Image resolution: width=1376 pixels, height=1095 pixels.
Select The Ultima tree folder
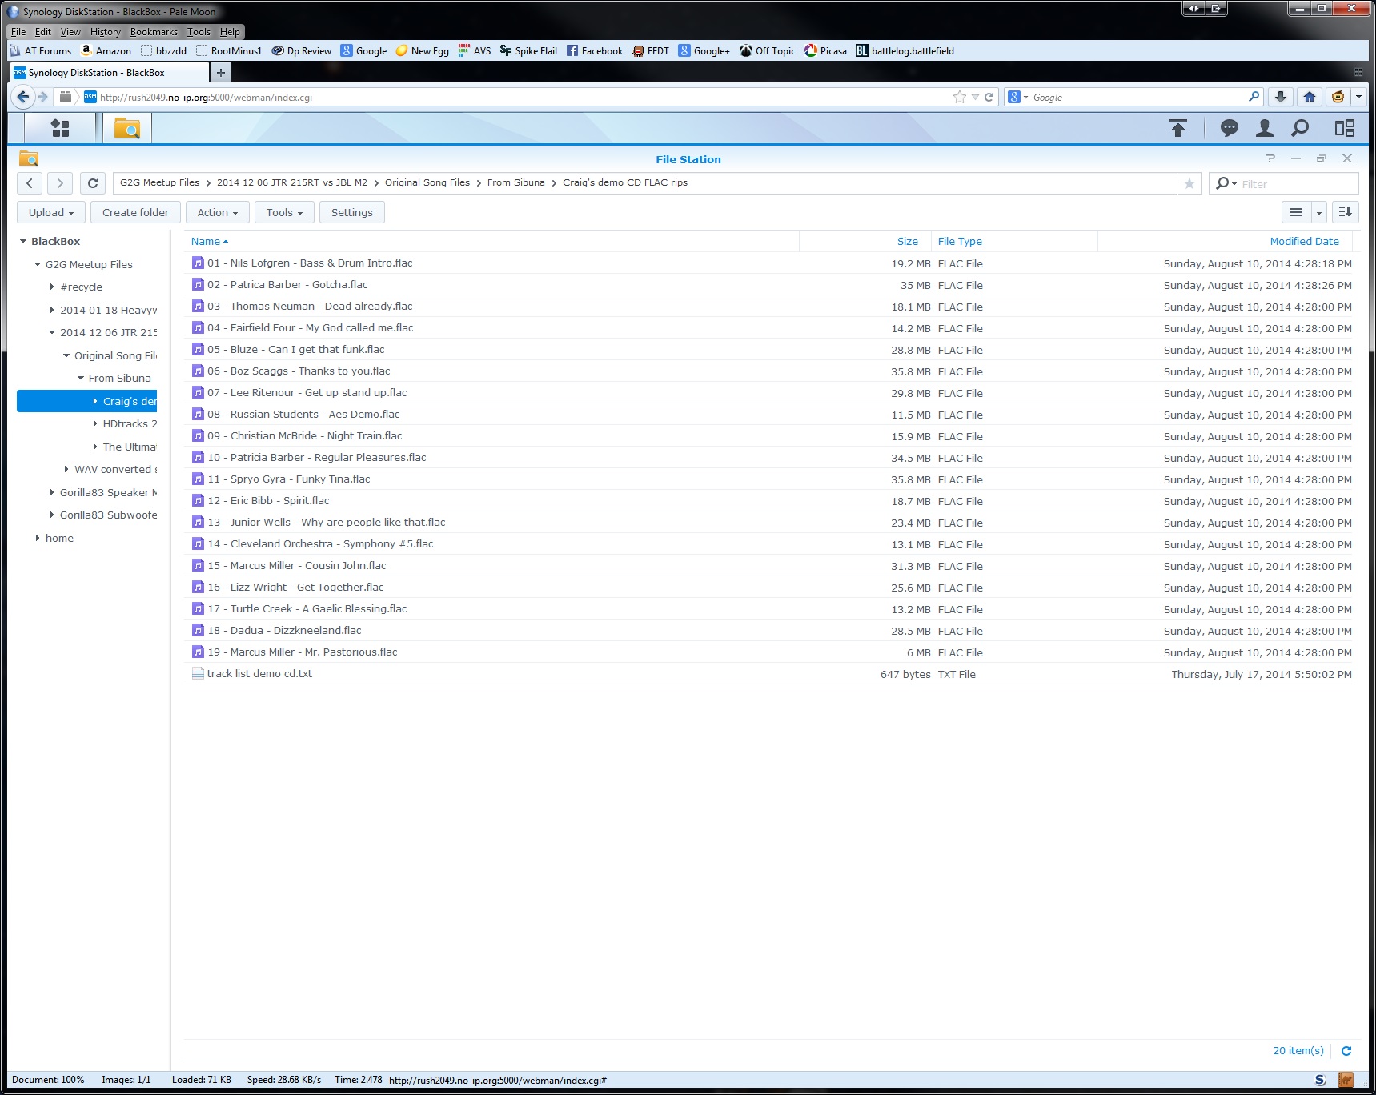[x=130, y=447]
